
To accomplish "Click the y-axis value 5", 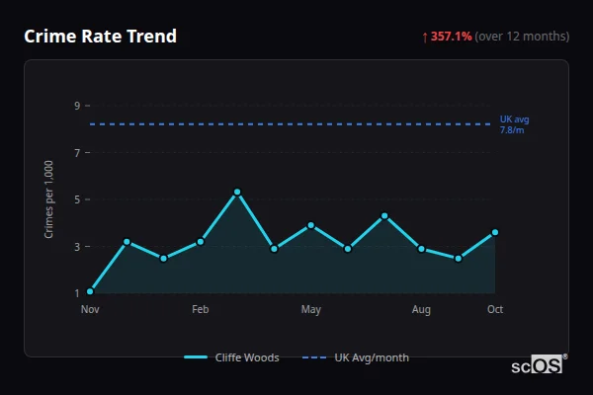I will tap(77, 199).
